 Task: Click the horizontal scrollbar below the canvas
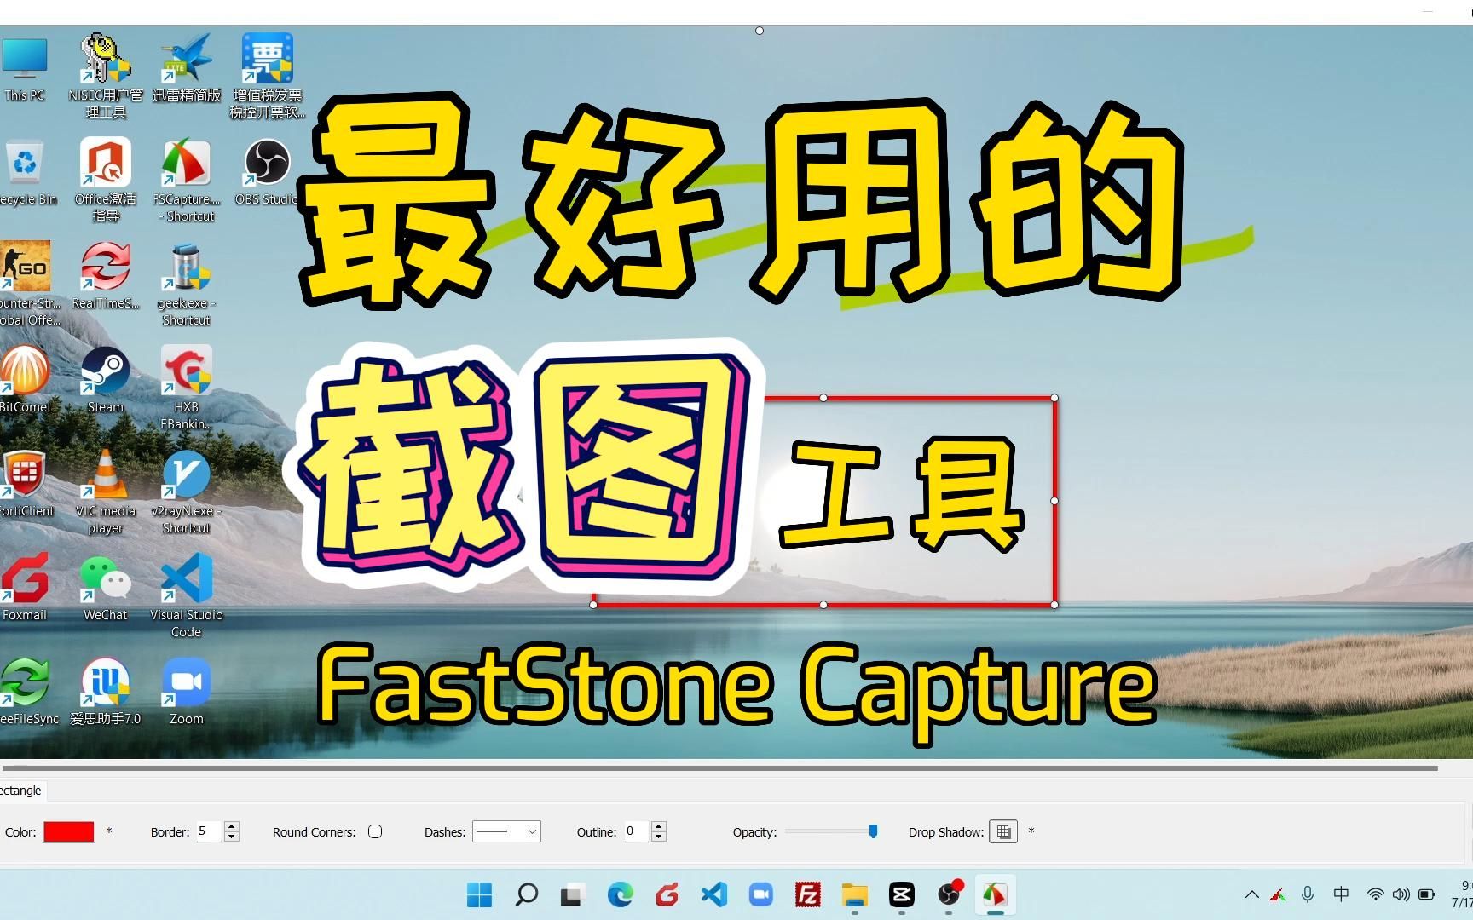[x=720, y=768]
